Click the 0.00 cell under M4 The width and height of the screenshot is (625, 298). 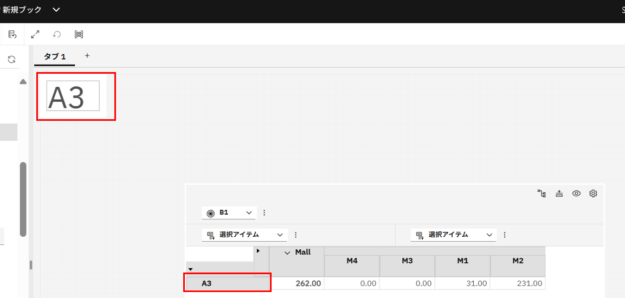[352, 284]
